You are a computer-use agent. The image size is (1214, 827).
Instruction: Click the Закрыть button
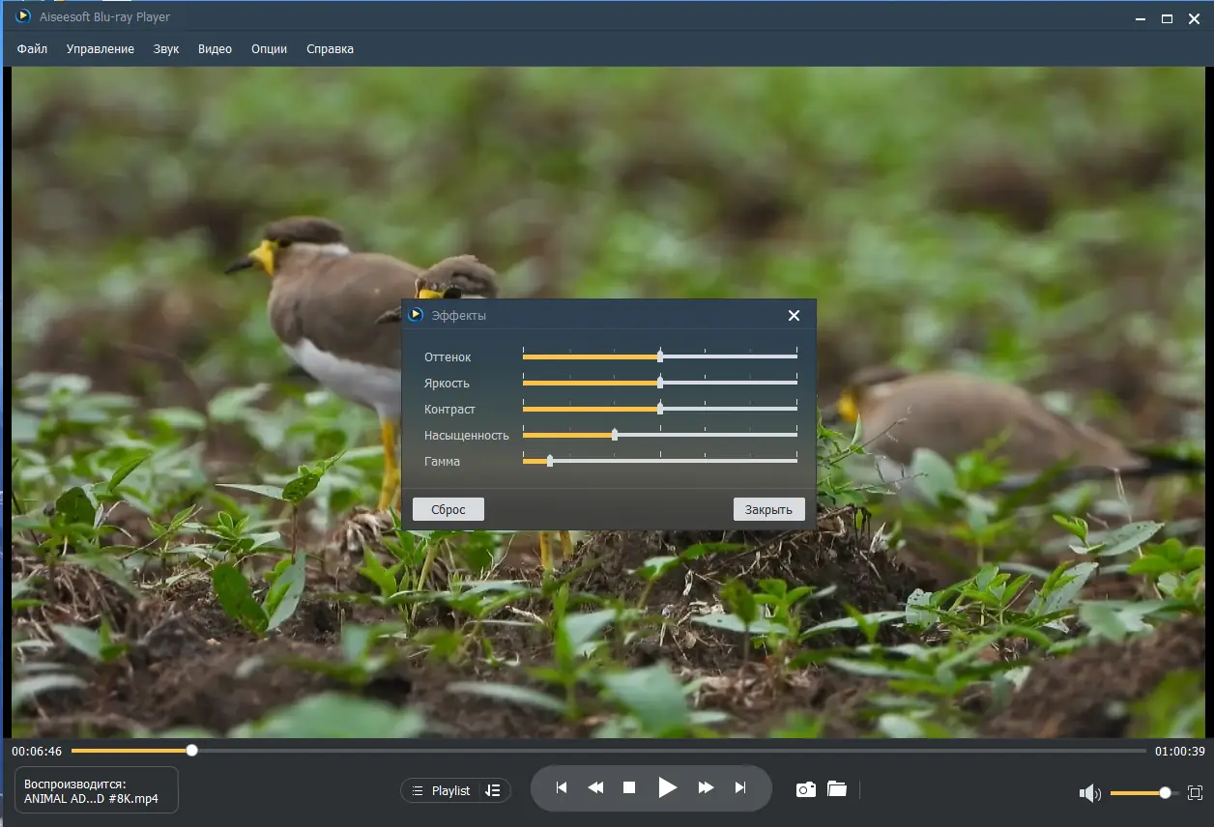click(769, 509)
